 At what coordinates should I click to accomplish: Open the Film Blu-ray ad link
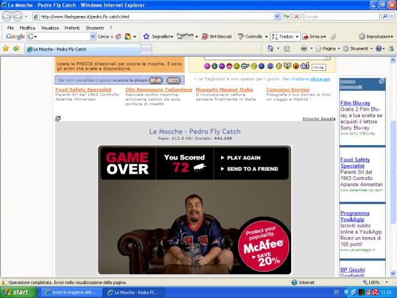(355, 103)
